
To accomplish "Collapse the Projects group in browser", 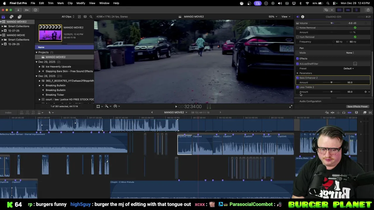I will click(x=37, y=52).
